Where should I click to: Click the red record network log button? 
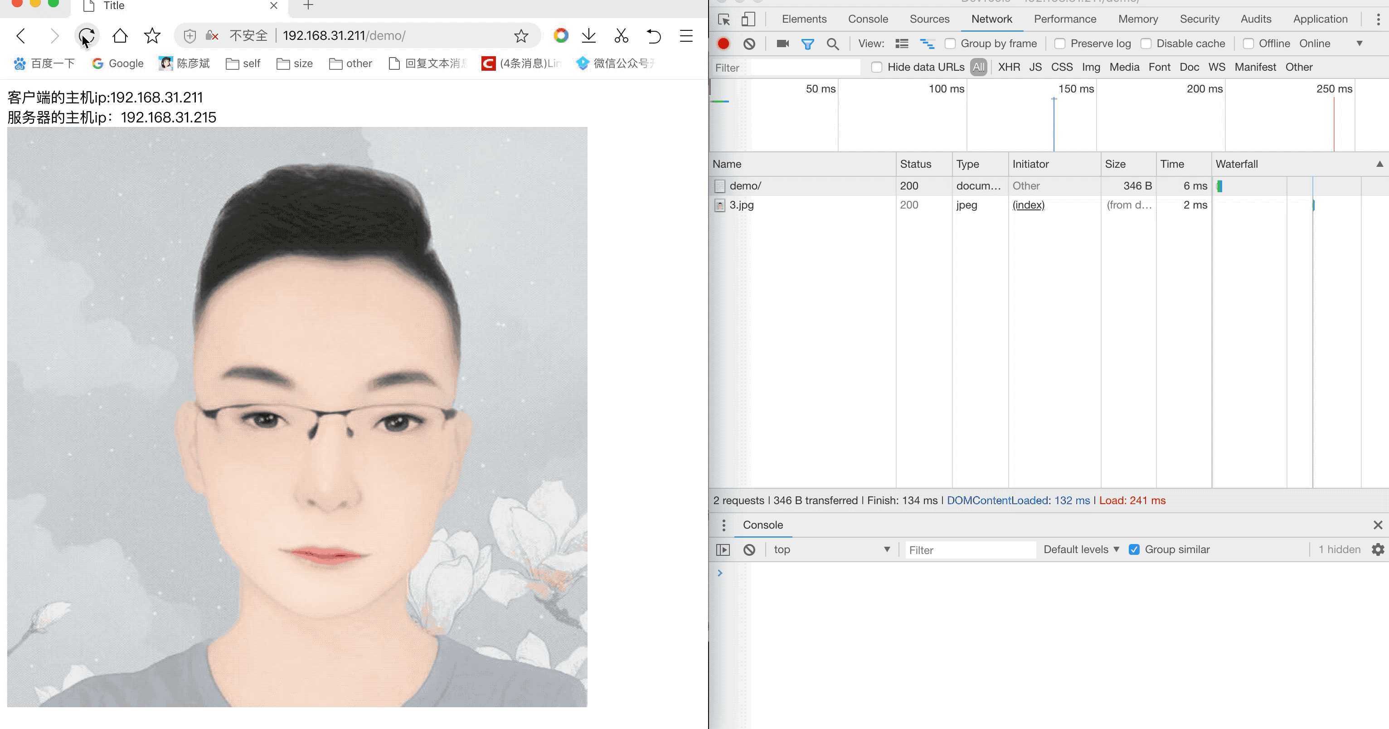click(723, 44)
